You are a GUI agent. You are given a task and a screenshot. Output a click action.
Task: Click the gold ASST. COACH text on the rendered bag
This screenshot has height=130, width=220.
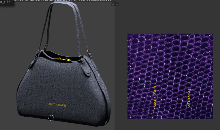point(57,105)
